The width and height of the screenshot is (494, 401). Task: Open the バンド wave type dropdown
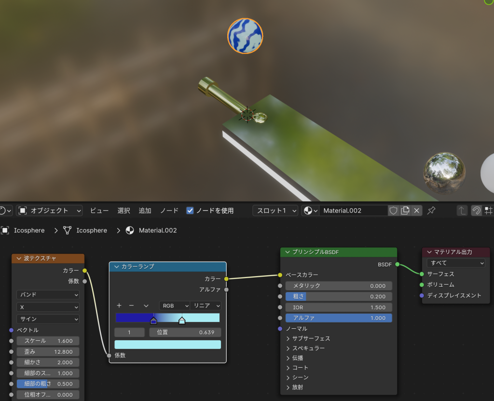[x=48, y=294]
